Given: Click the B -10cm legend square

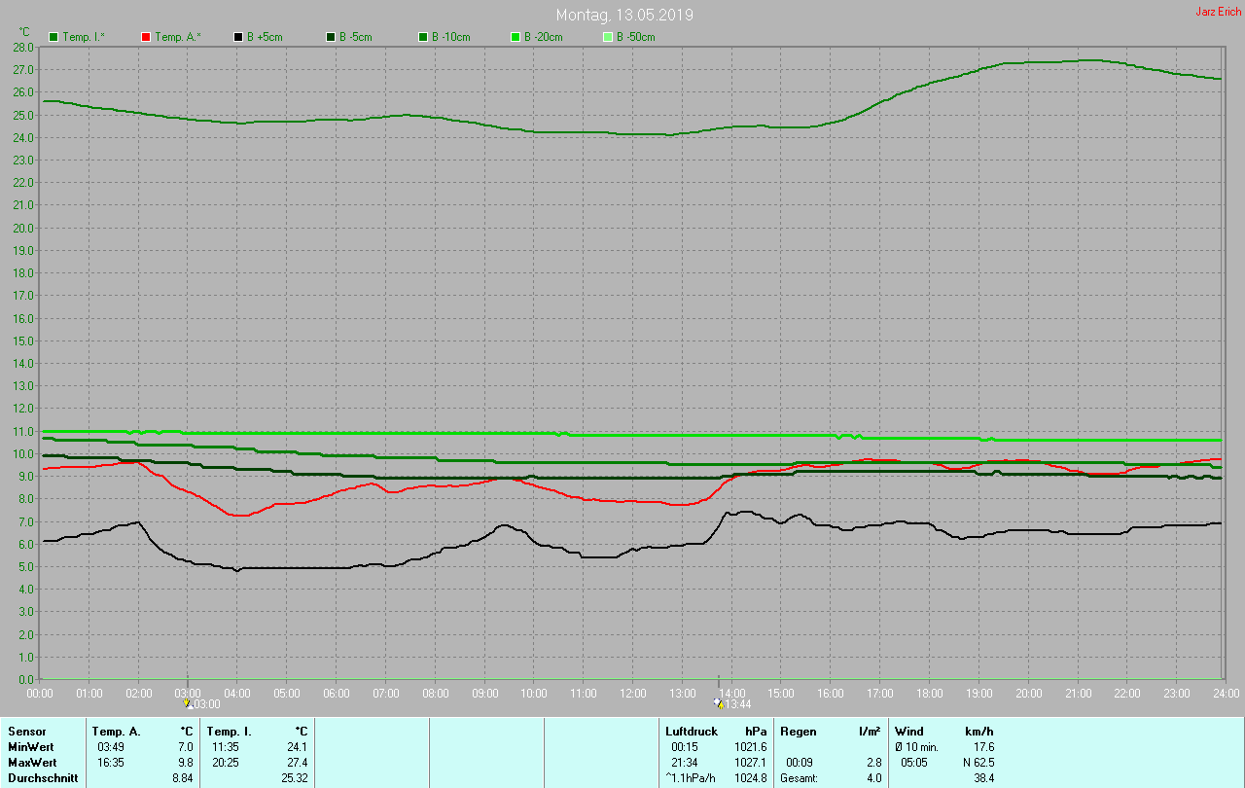Looking at the screenshot, I should point(423,37).
